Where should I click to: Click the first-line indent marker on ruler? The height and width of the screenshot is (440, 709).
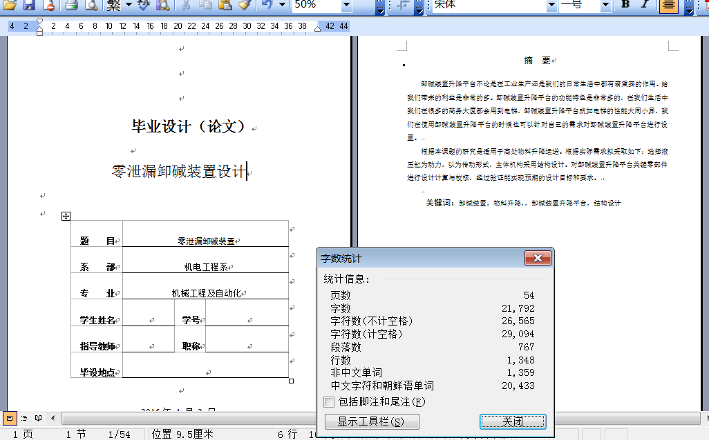[40, 21]
